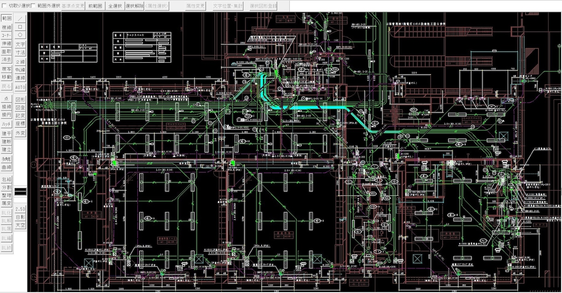Image resolution: width=562 pixels, height=293 pixels.
Task: Click the BL編 (block edit) button
Action: click(x=6, y=239)
